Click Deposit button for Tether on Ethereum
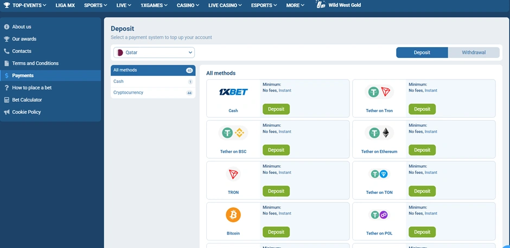The image size is (510, 248). click(422, 150)
